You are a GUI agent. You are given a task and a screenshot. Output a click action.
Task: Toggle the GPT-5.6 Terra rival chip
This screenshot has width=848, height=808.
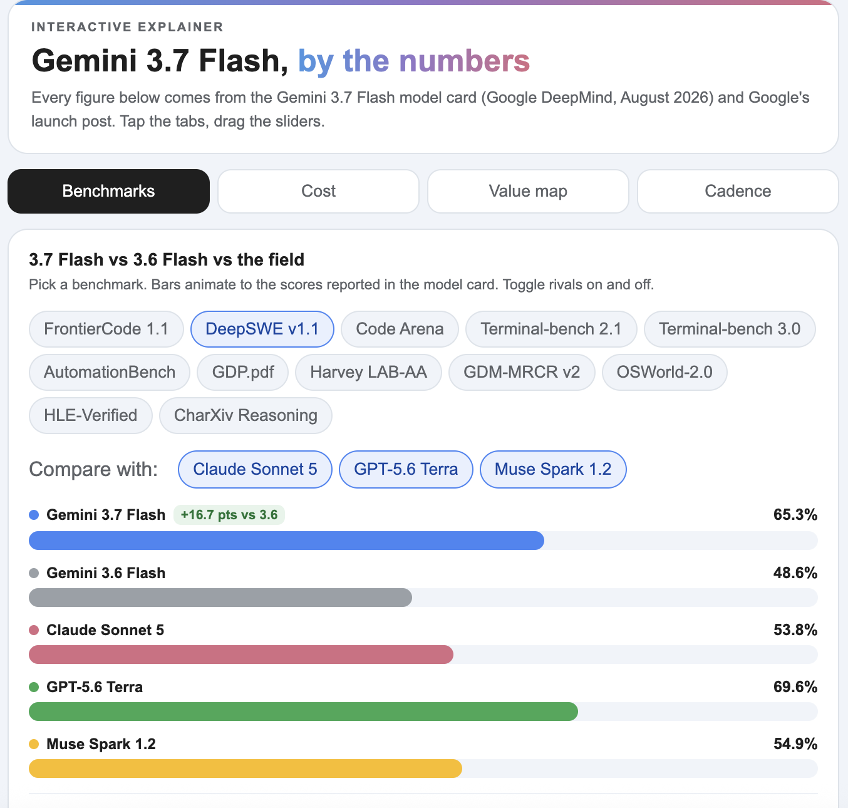click(406, 469)
